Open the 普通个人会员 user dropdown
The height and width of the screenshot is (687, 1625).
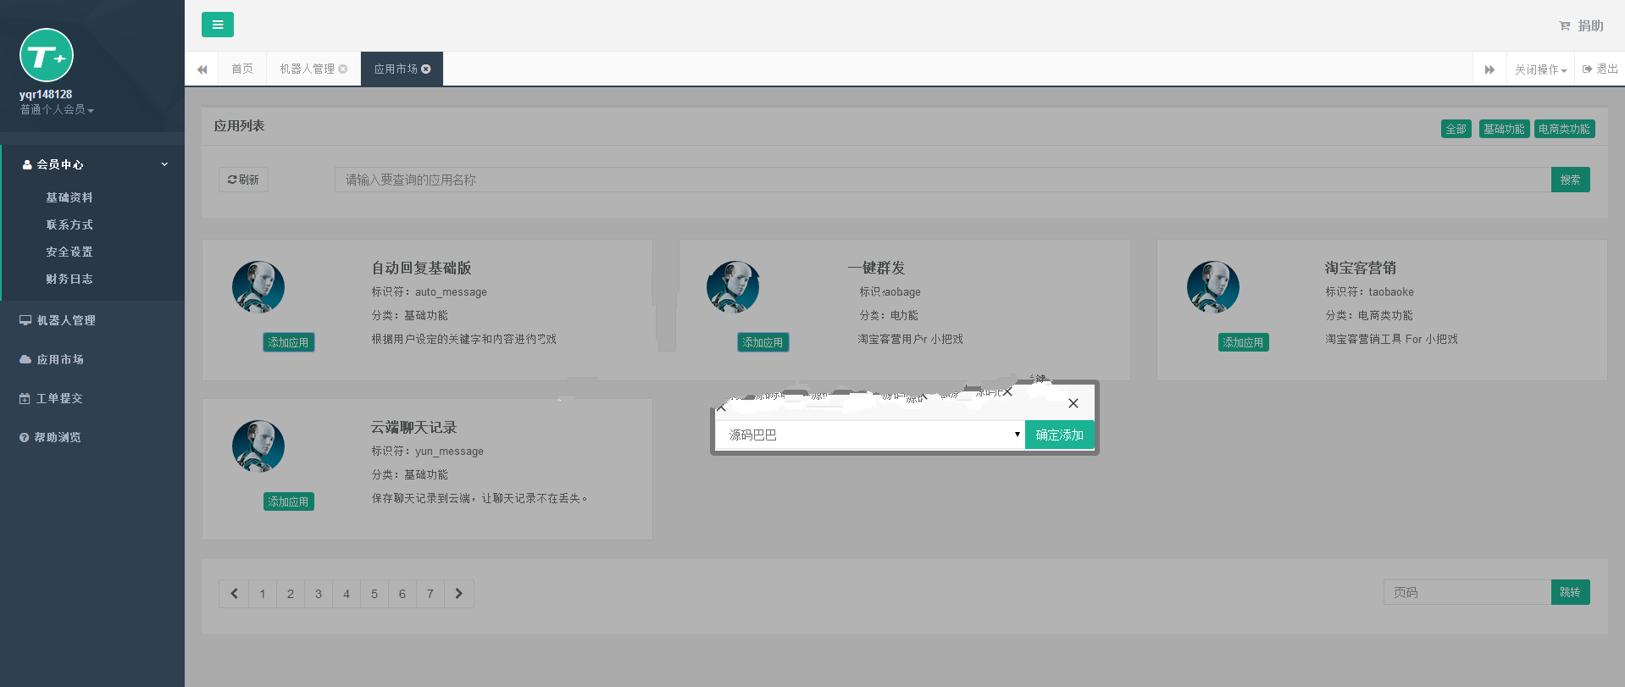click(x=57, y=110)
